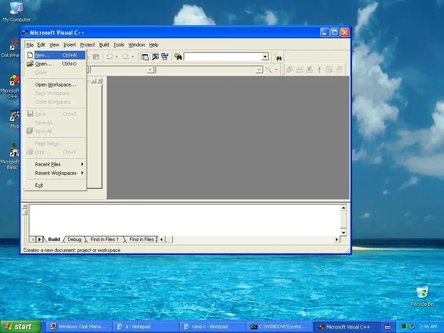Viewport: 444px width, 333px height.
Task: Switch to Windows Task Manager taskbar button
Action: coord(78,327)
